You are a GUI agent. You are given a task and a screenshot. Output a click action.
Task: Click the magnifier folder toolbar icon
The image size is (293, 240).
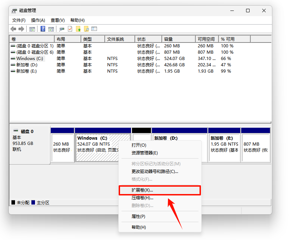(86, 29)
